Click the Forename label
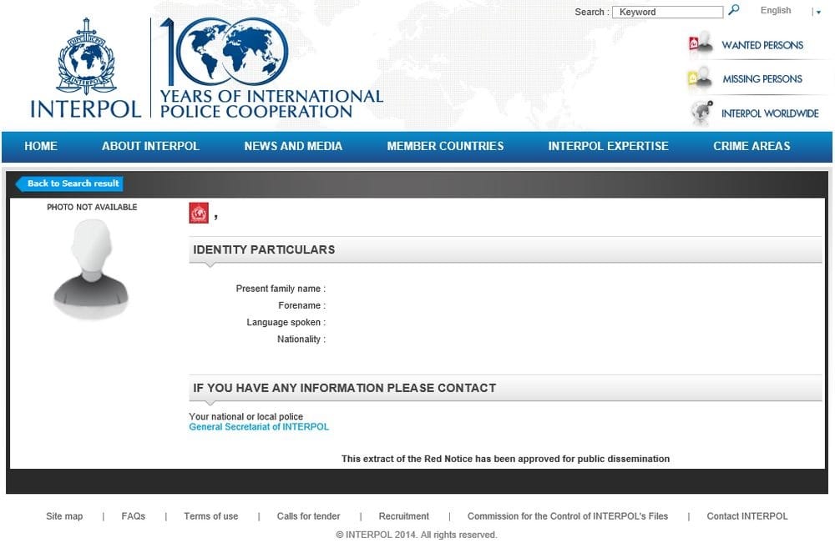 (302, 305)
